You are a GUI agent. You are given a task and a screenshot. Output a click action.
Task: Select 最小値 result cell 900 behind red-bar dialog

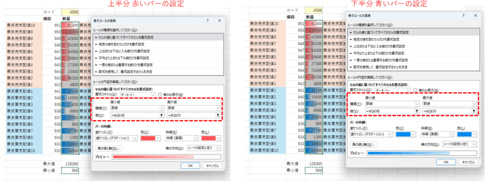click(x=70, y=171)
